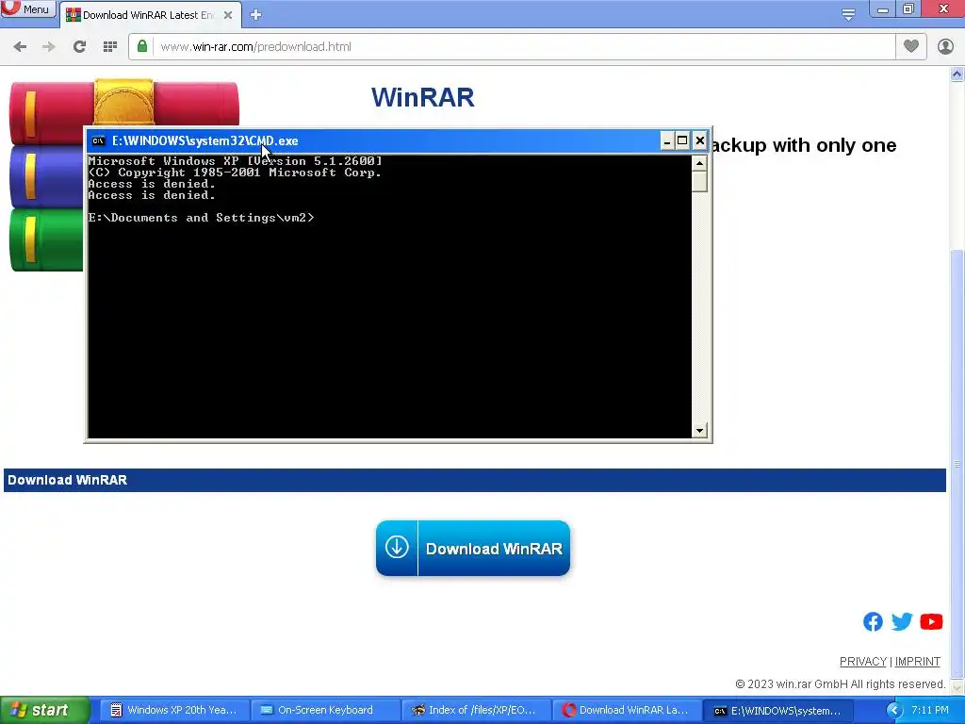The image size is (965, 724).
Task: Minimize the CMD.exe window
Action: pyautogui.click(x=666, y=141)
